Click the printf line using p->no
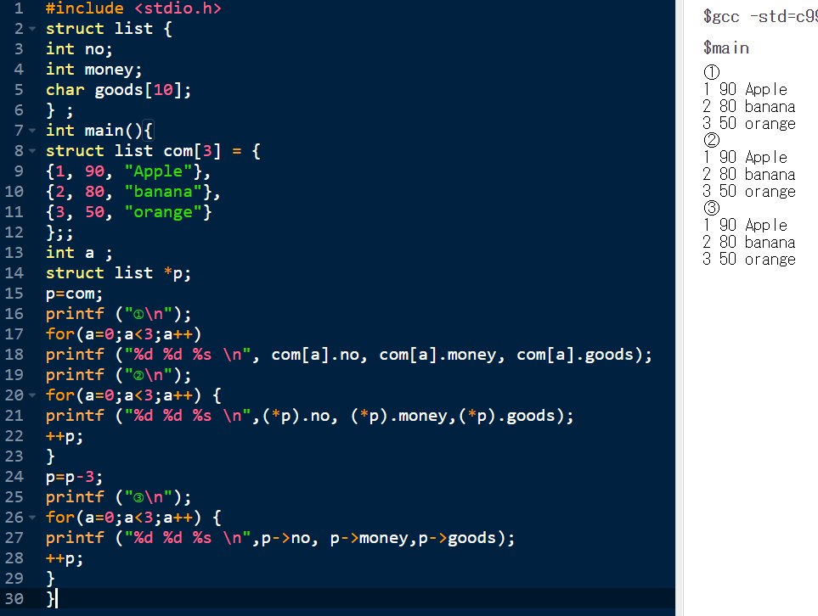 click(x=280, y=538)
